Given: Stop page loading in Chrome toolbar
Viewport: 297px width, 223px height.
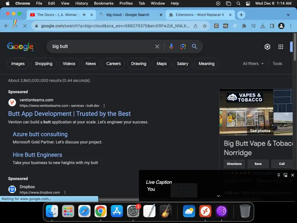Looking at the screenshot, I should [x=25, y=26].
